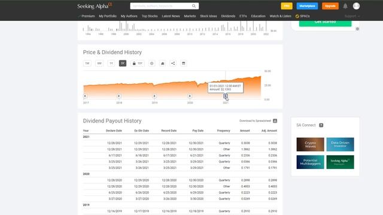The image size is (383, 215).
Task: Click the Adj. Amount column header
Action: coord(269,131)
